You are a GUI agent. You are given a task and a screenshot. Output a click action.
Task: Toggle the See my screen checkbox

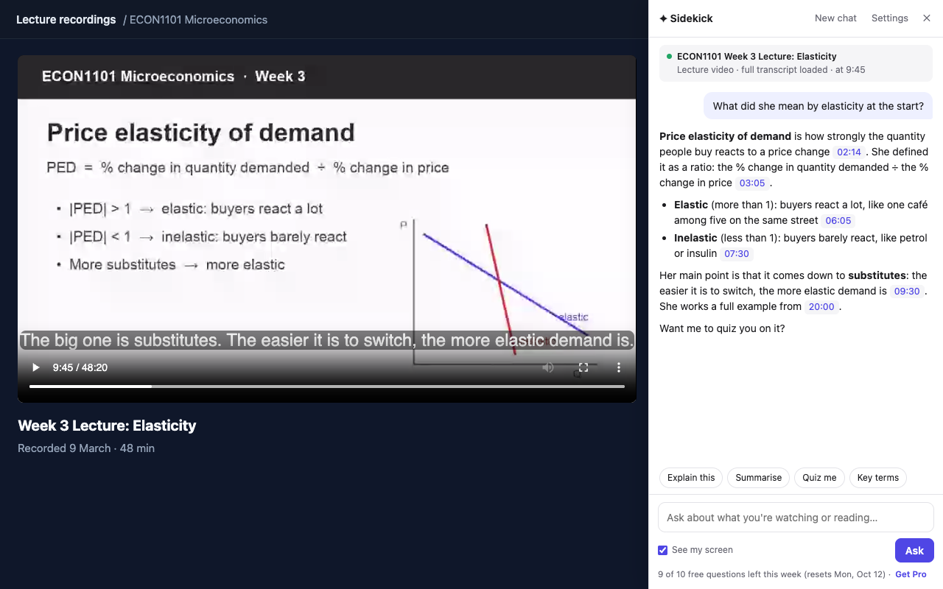[x=663, y=550]
